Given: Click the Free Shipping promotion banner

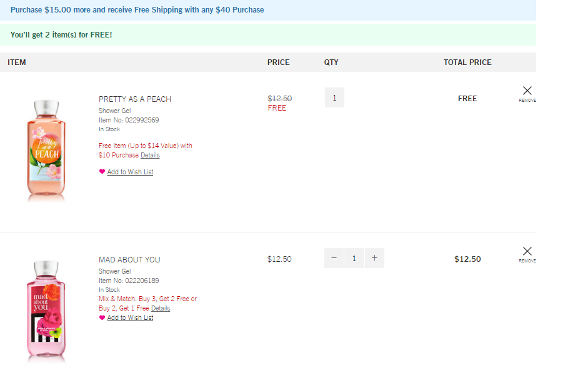Looking at the screenshot, I should click(137, 10).
